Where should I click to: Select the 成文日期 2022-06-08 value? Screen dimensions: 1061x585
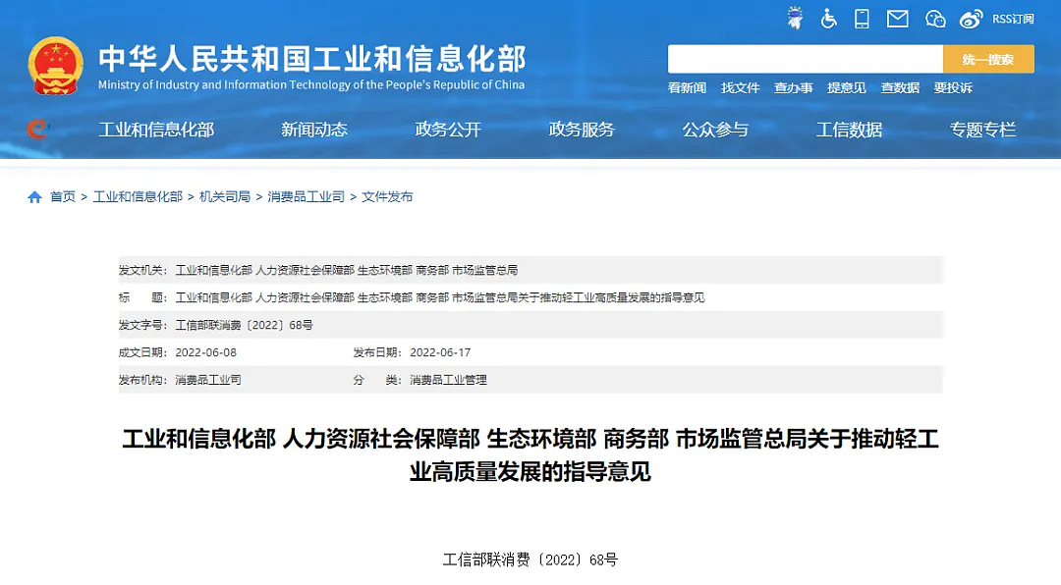pyautogui.click(x=205, y=352)
